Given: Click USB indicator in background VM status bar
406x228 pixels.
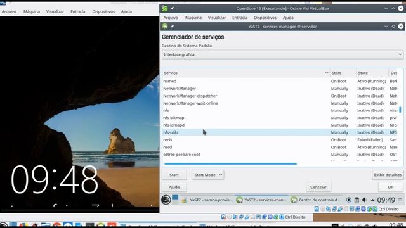Looking at the screenshot, I should click(x=247, y=217).
